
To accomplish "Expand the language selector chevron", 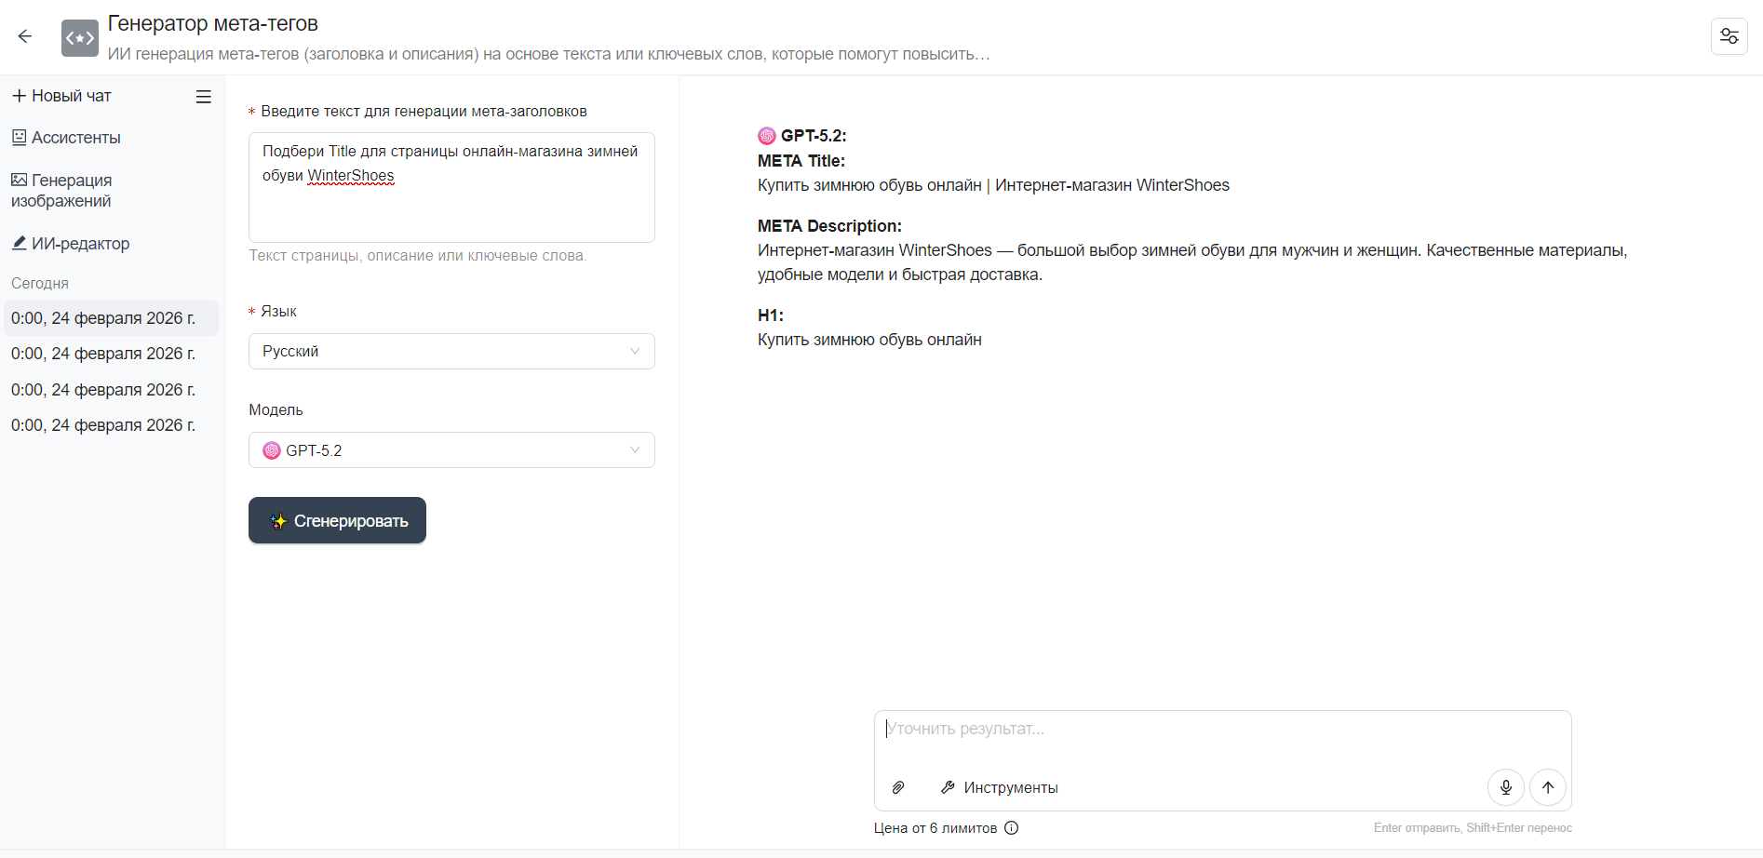I will click(635, 351).
